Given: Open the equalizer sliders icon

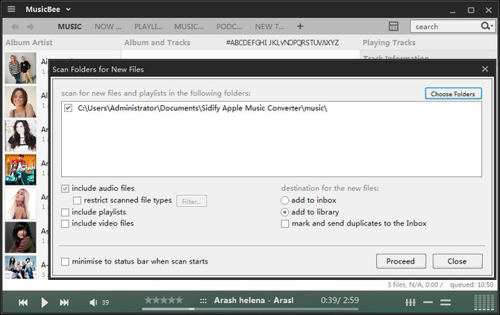Looking at the screenshot, I should tap(410, 302).
